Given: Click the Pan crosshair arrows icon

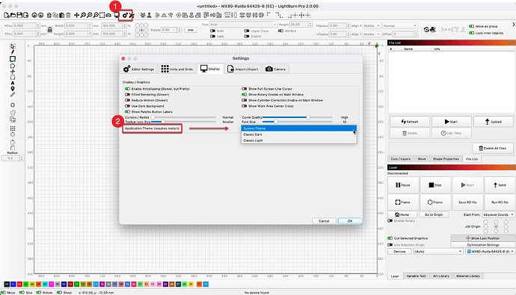Looking at the screenshot, I should (76, 15).
